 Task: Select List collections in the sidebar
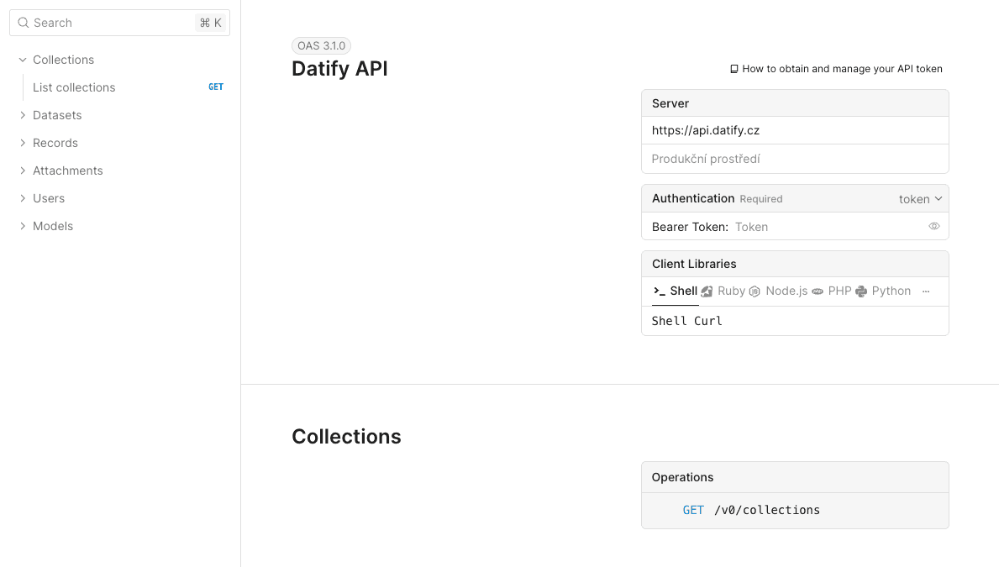point(74,87)
